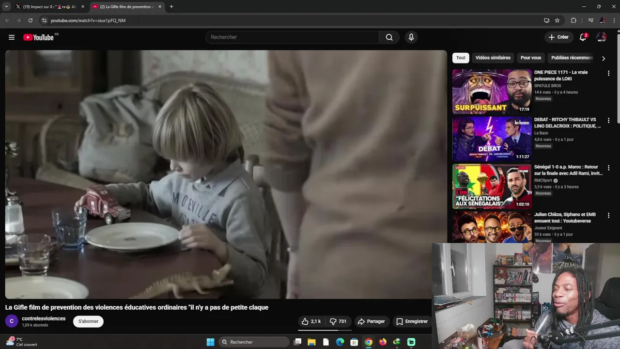The image size is (620, 349).
Task: Open options for DEBAT Ritchy Thibault video
Action: point(609,121)
